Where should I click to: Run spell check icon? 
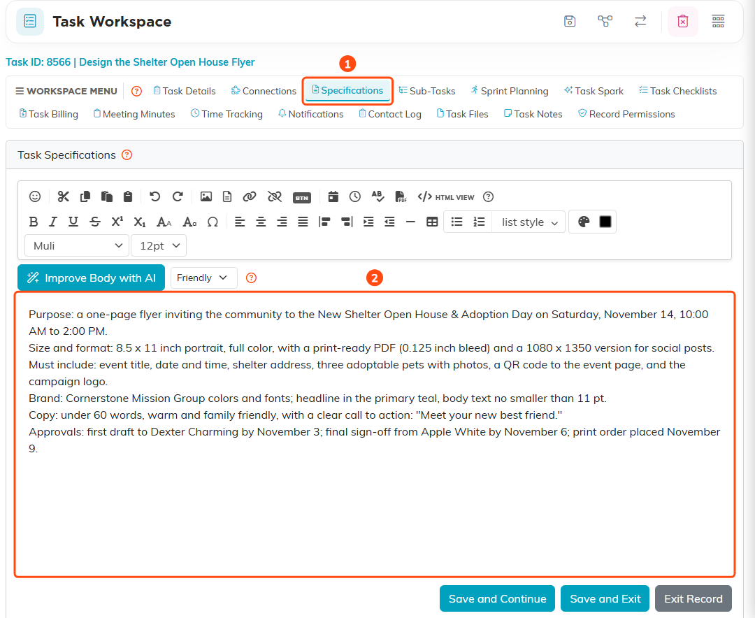click(x=377, y=196)
